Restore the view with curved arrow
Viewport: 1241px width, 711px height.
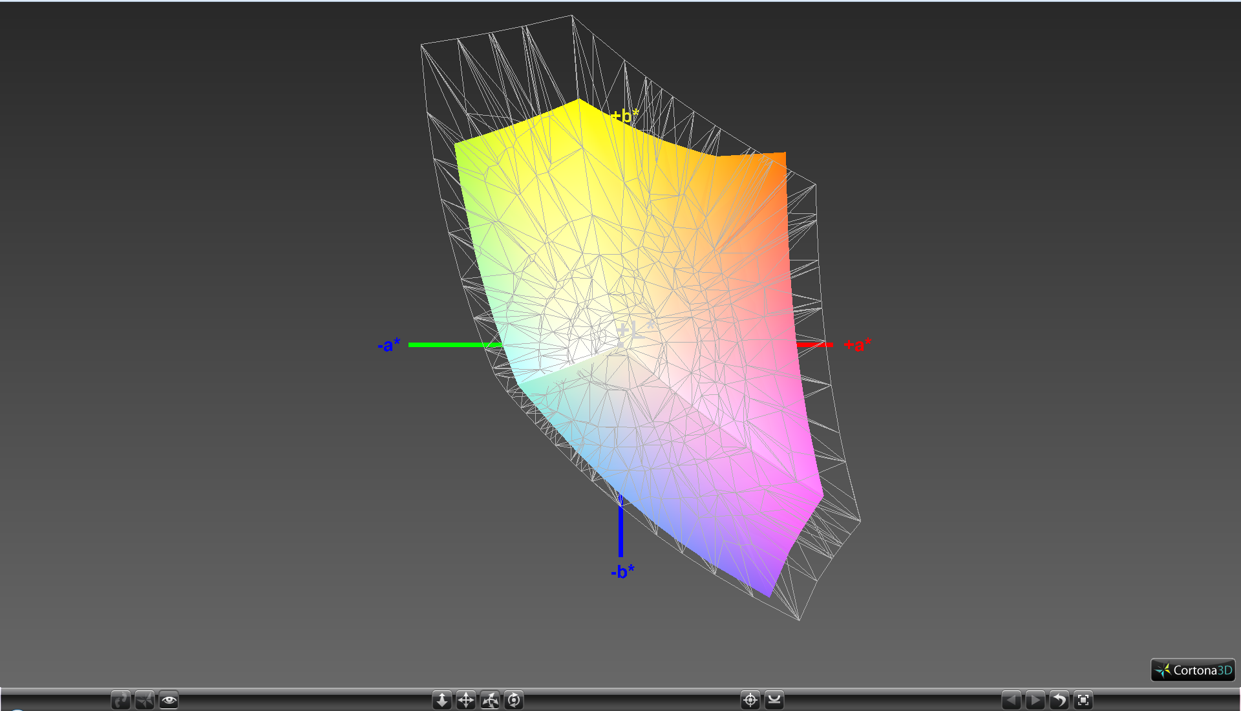click(x=1059, y=700)
